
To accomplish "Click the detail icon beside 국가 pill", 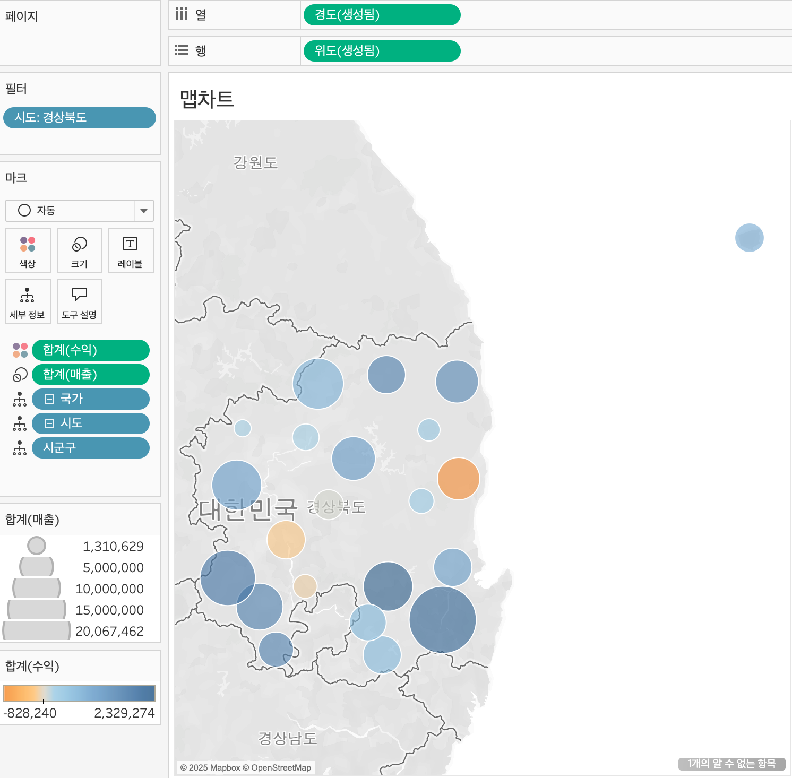I will coord(20,399).
